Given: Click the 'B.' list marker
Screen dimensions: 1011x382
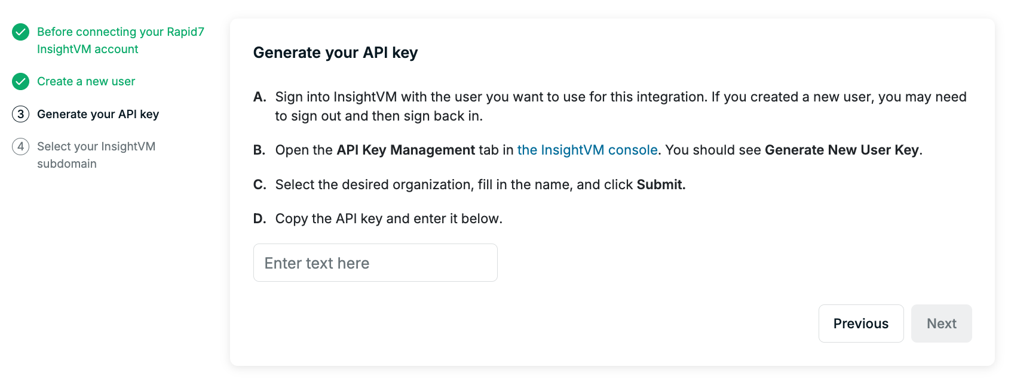Looking at the screenshot, I should [259, 150].
